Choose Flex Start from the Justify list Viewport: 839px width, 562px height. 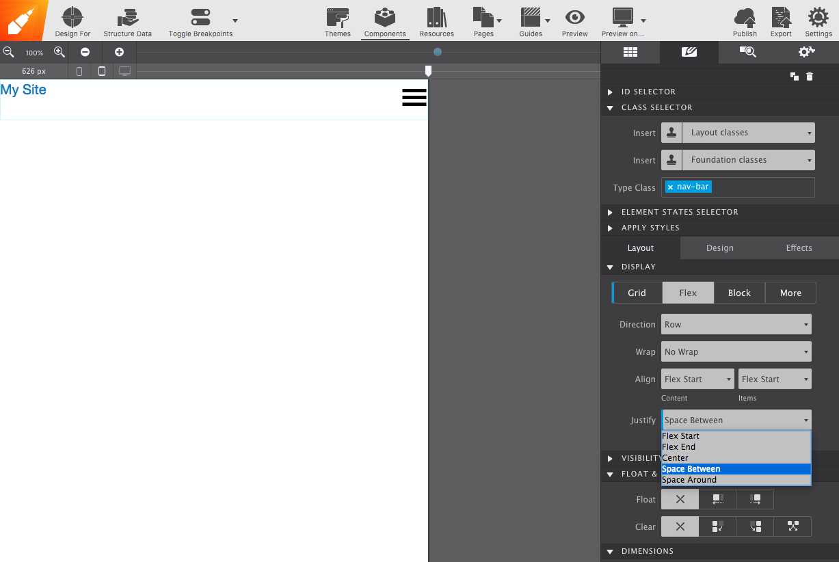736,436
